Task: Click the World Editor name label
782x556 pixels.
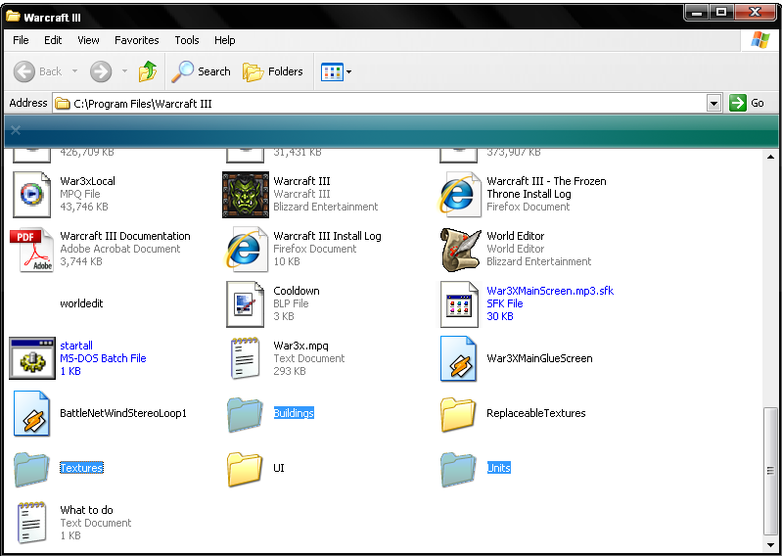Action: click(x=516, y=236)
